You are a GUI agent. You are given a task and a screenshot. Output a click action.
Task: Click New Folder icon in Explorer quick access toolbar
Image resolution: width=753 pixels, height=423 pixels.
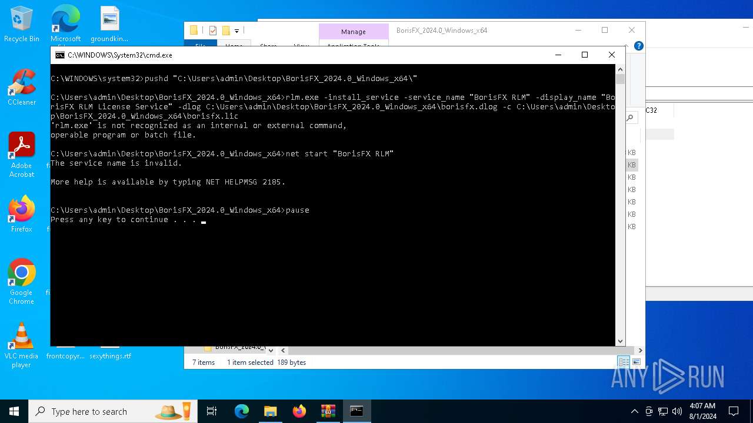(226, 31)
